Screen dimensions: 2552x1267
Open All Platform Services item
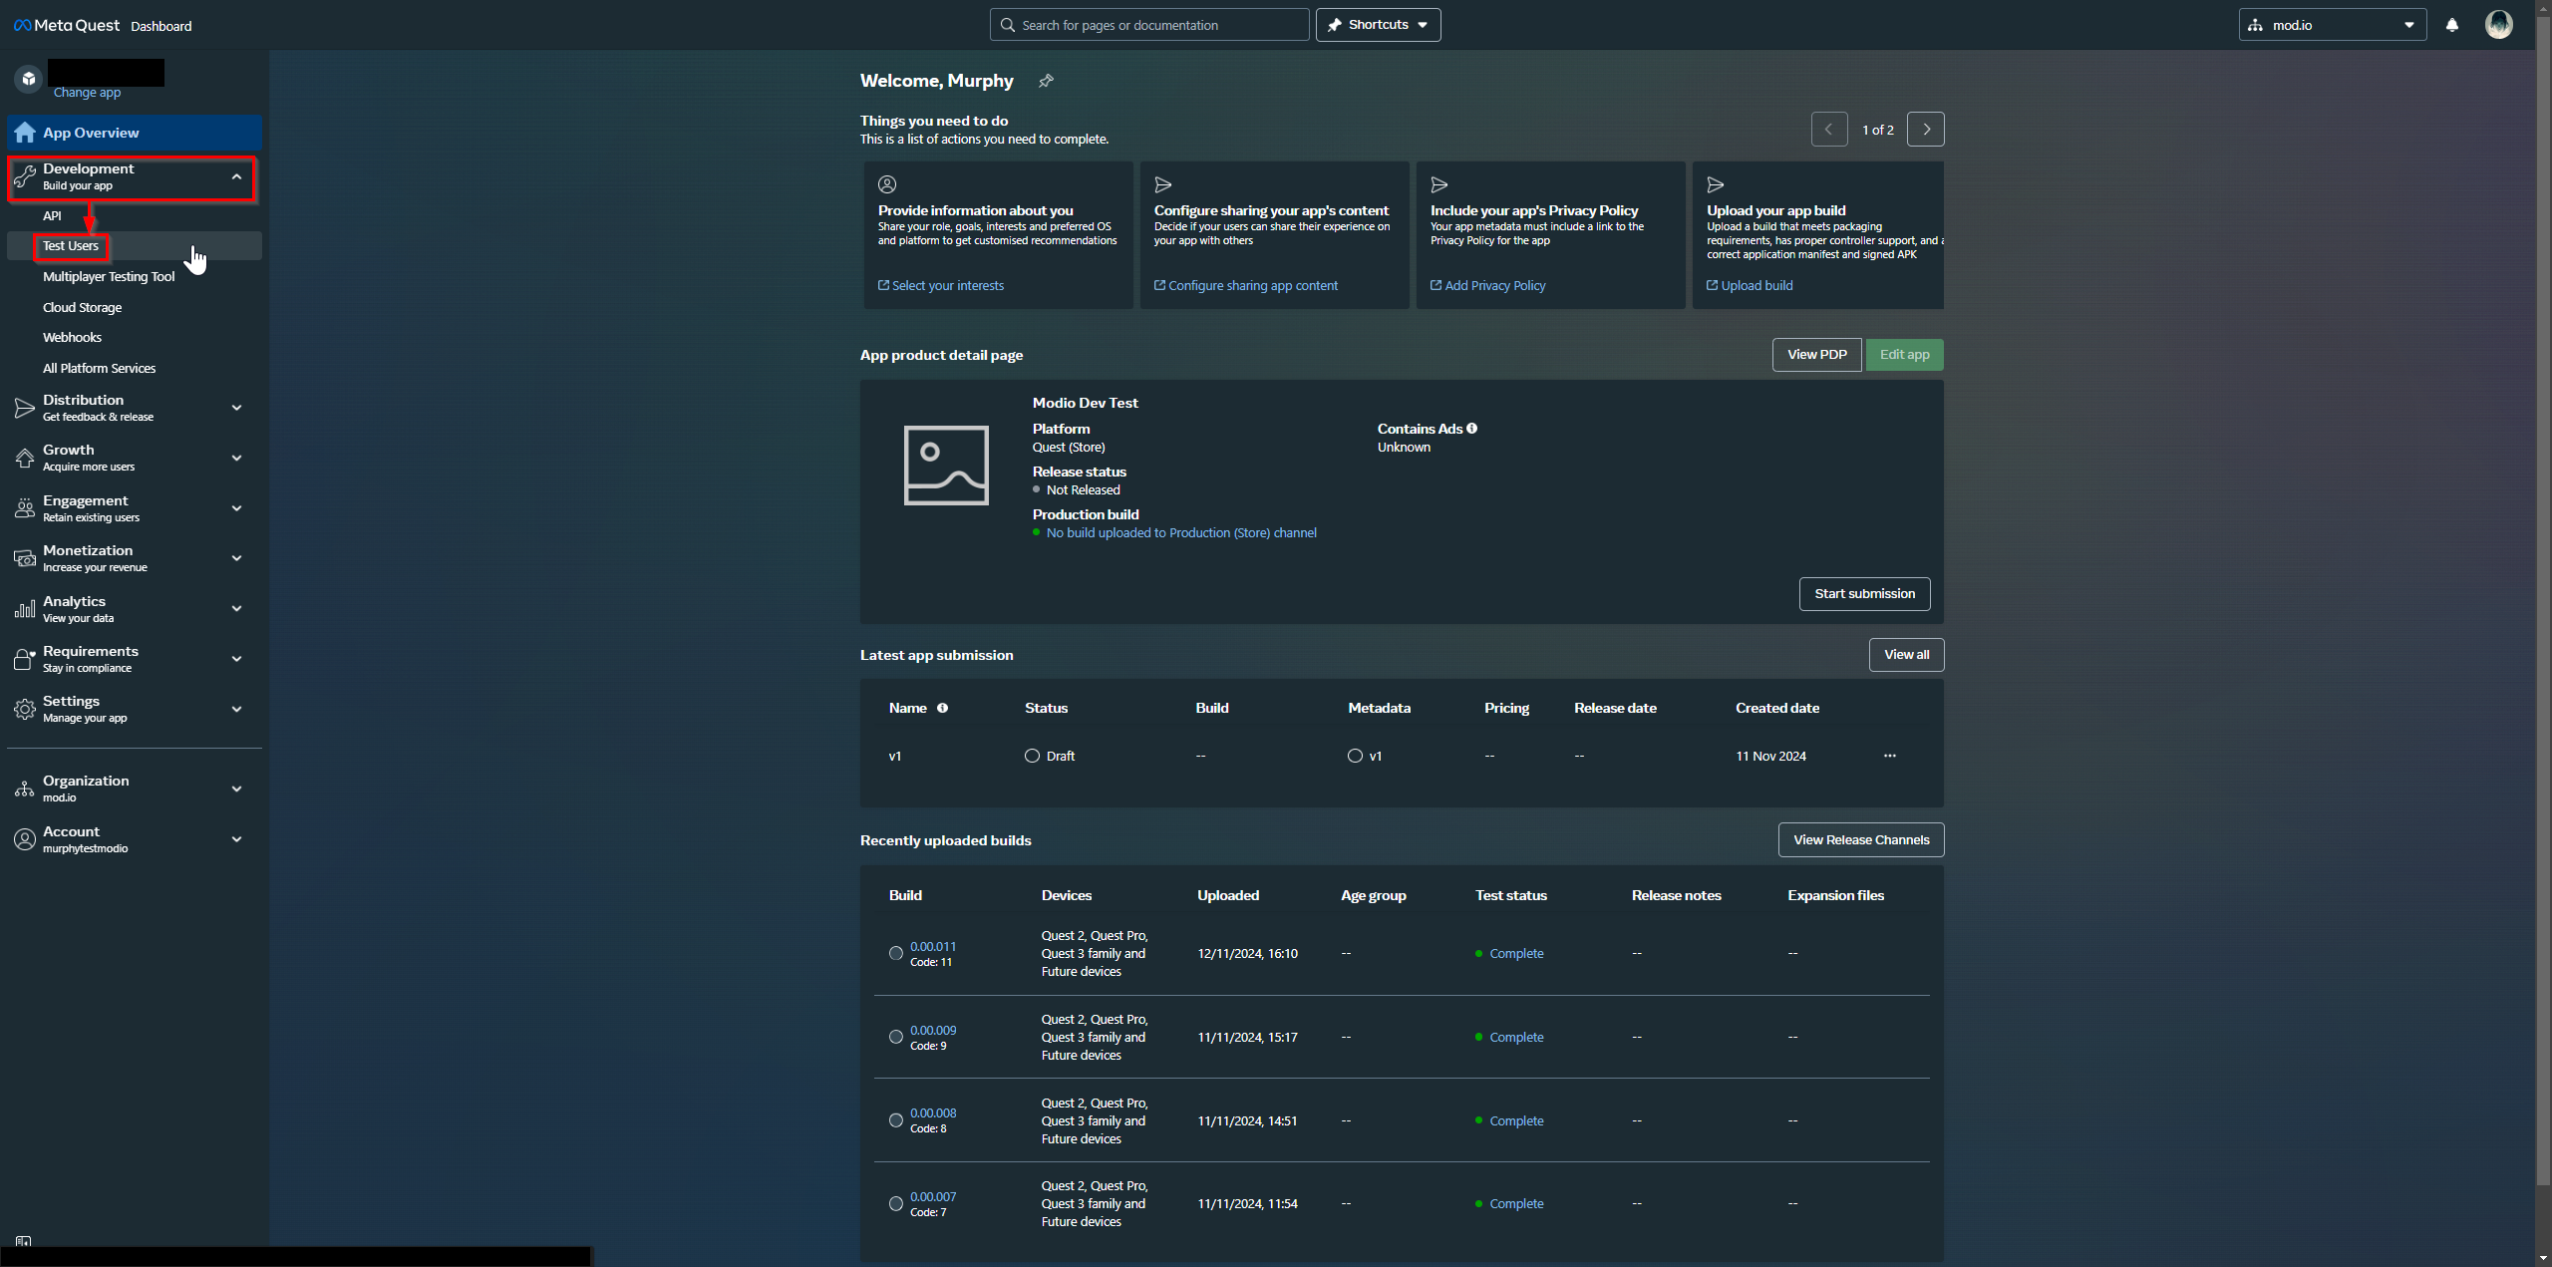coord(99,369)
